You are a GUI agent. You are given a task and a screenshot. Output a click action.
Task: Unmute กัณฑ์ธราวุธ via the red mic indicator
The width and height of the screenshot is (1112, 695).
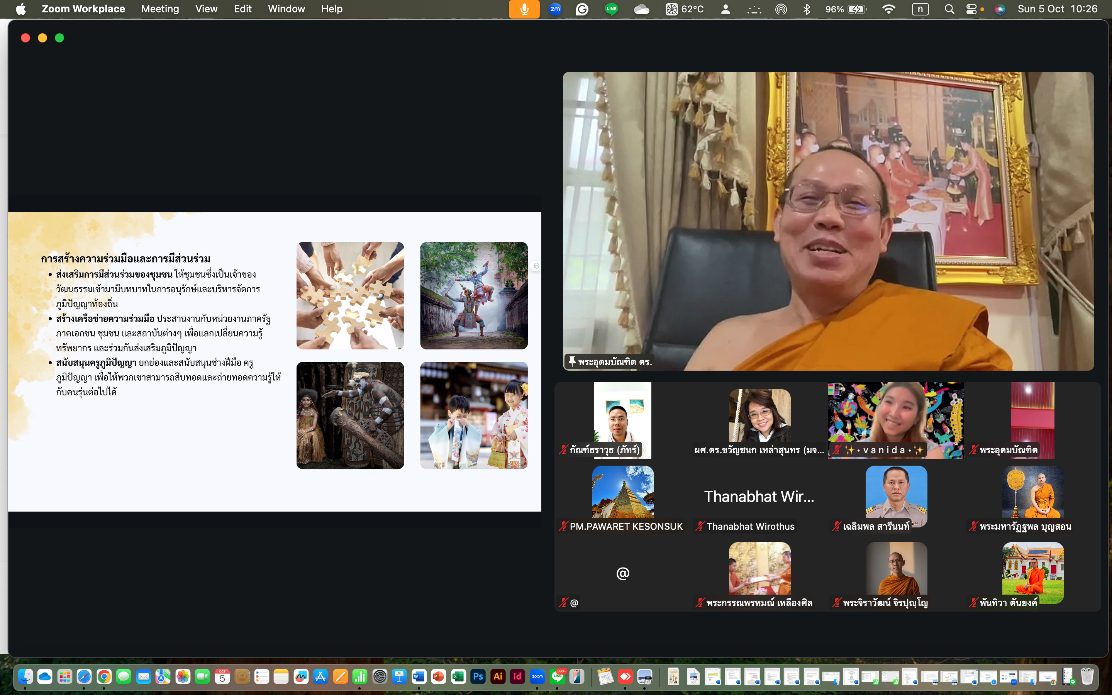pyautogui.click(x=563, y=450)
